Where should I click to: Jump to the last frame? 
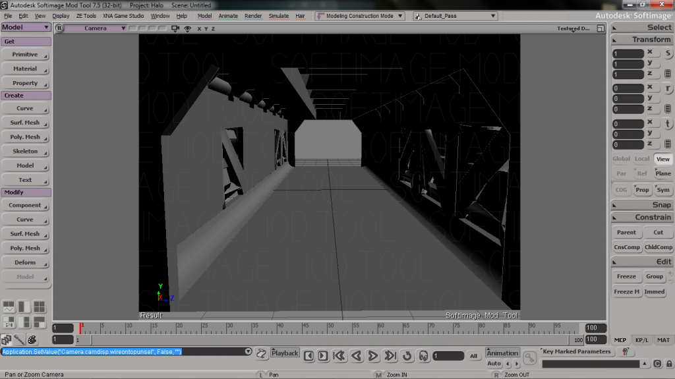[x=390, y=356]
